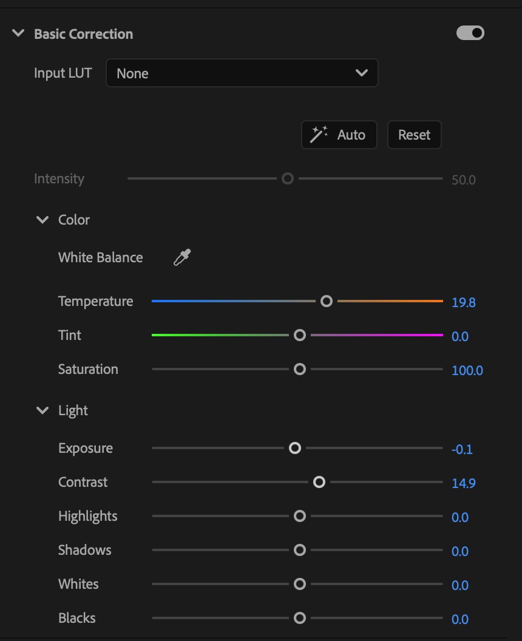
Task: Collapse the Color subsection chevron
Action: tap(42, 220)
